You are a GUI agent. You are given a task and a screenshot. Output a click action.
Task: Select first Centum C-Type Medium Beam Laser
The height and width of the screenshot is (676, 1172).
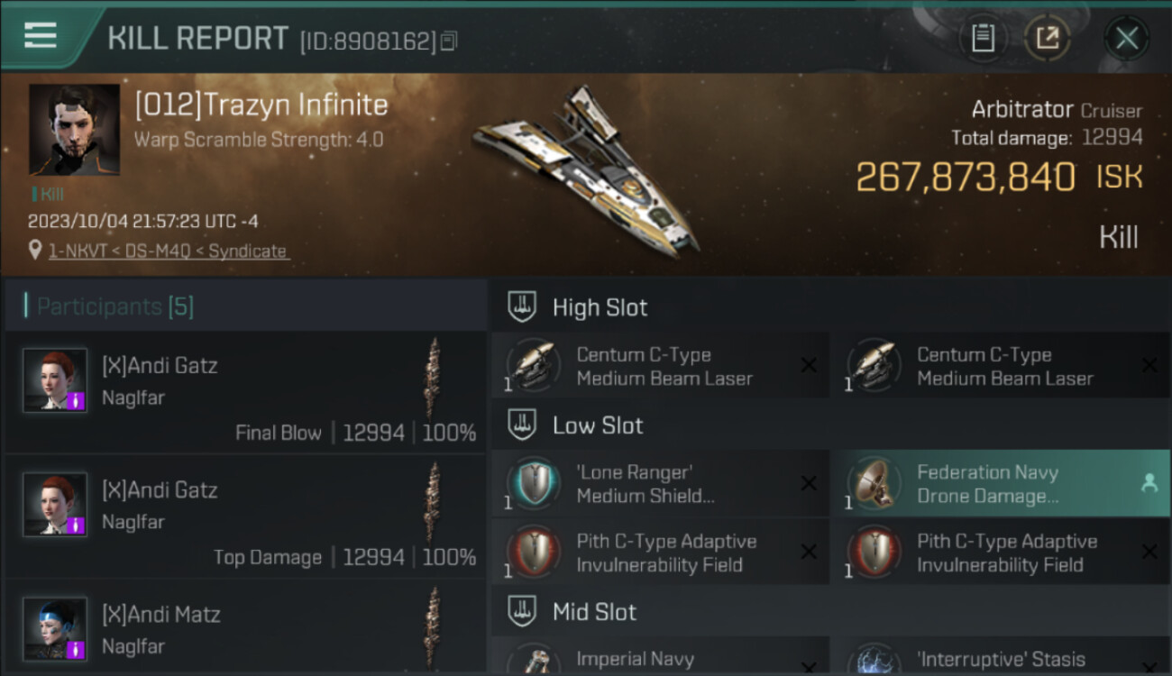(660, 366)
